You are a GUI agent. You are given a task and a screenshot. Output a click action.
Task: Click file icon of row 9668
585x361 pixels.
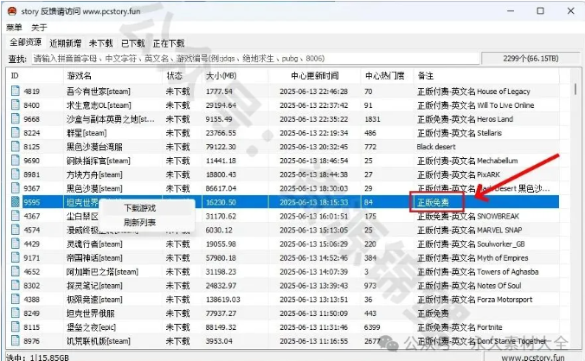pyautogui.click(x=16, y=118)
